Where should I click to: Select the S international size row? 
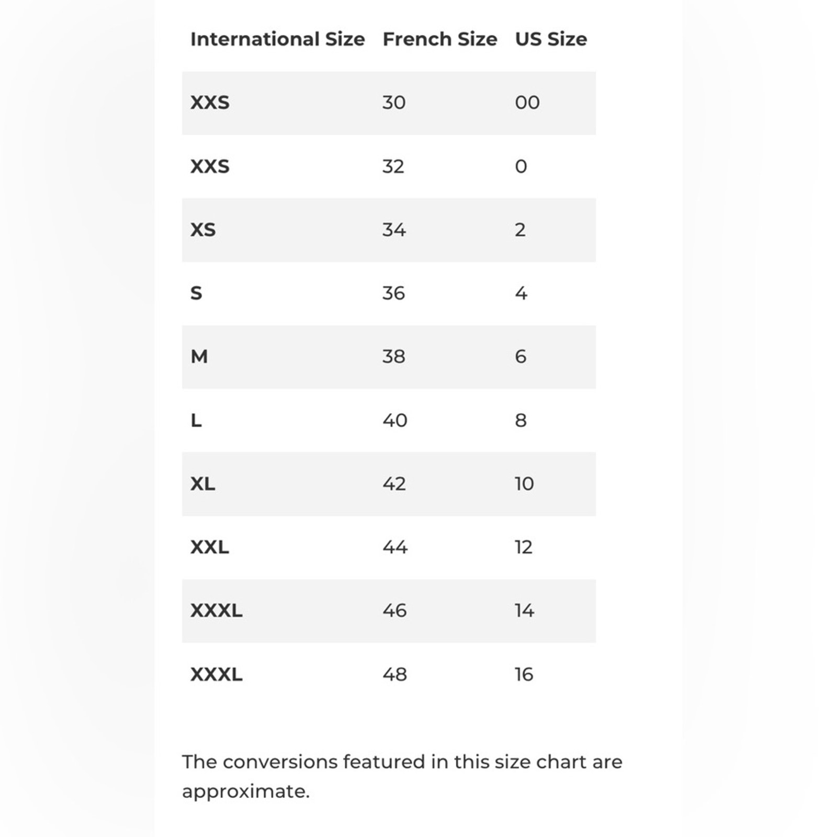(389, 293)
